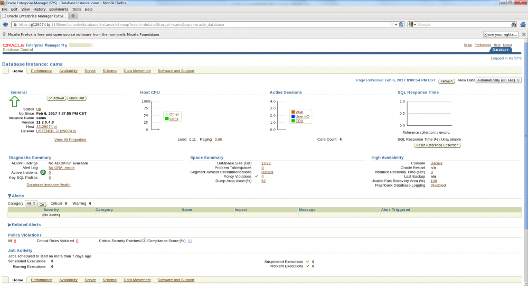Screen dimensions: 528x286
Task: Click the Go button in Alerts
Action: point(42,204)
